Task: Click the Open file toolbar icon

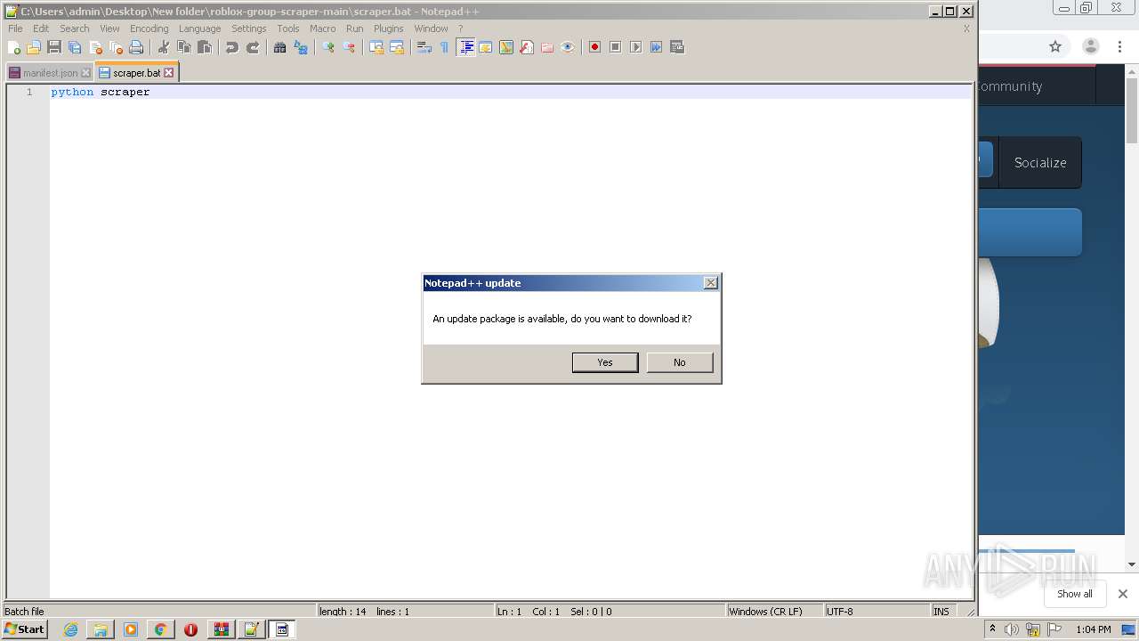Action: pos(34,47)
